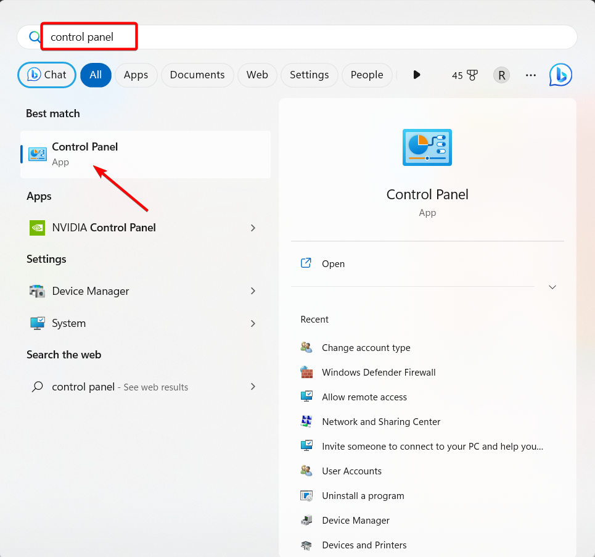Image resolution: width=595 pixels, height=557 pixels.
Task: Click Device Manager settings result text
Action: click(x=91, y=291)
